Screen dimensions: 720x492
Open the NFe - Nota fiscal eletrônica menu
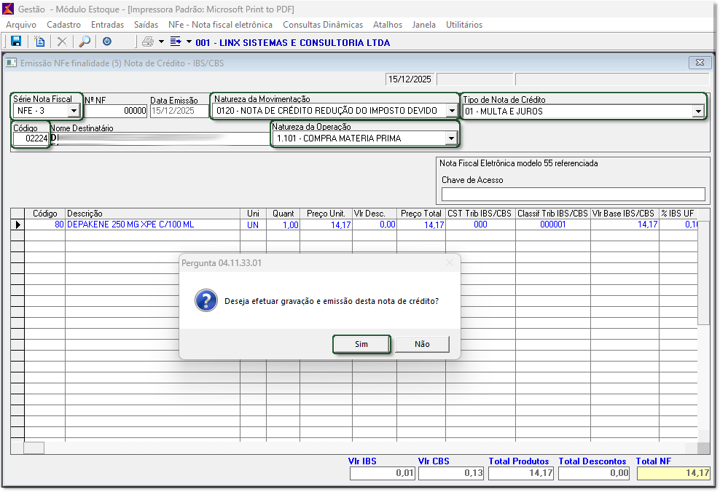[x=220, y=25]
